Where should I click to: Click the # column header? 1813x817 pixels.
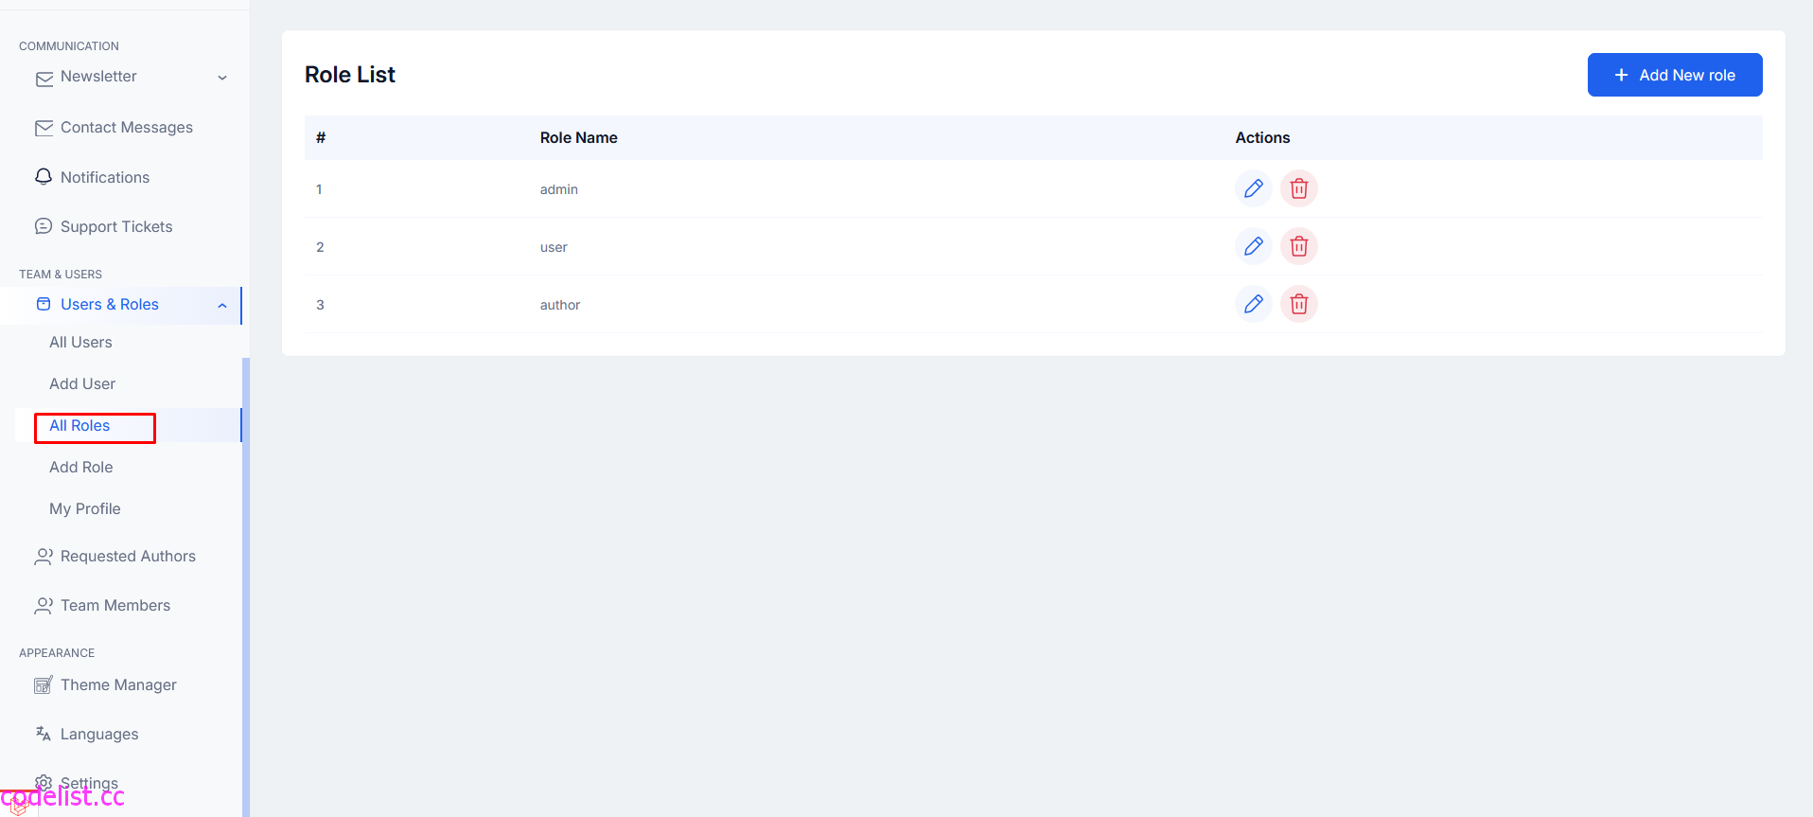point(321,137)
